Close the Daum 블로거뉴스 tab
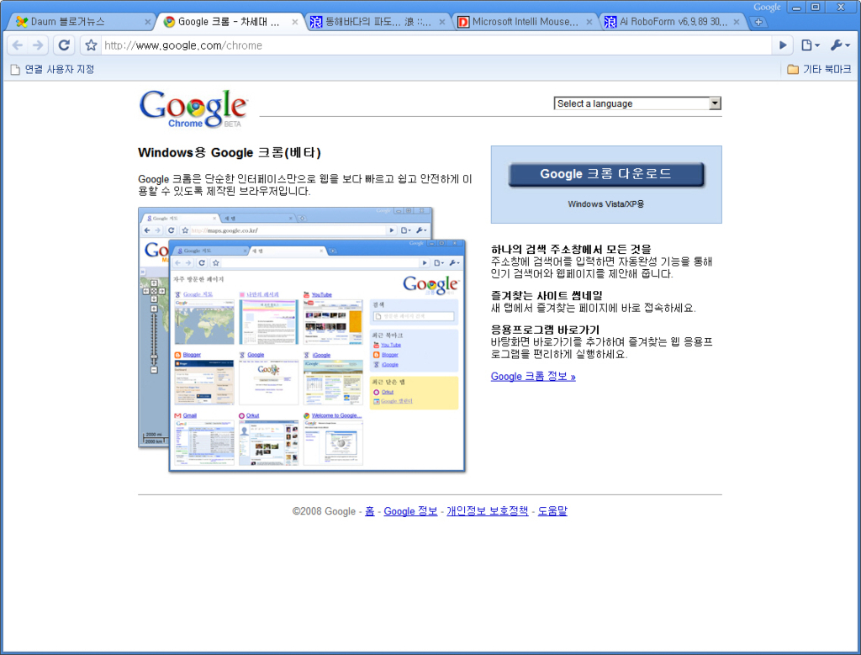This screenshot has height=655, width=861. click(148, 22)
